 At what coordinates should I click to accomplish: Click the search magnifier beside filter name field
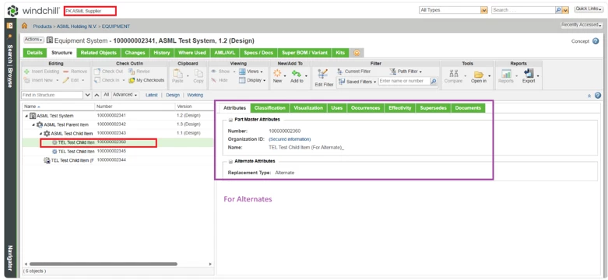434,82
